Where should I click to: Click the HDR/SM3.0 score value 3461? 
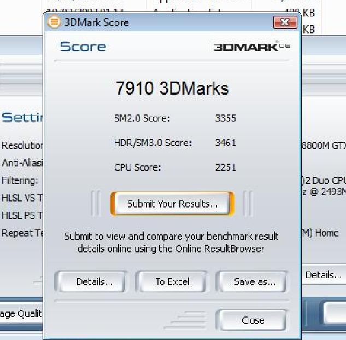point(226,142)
